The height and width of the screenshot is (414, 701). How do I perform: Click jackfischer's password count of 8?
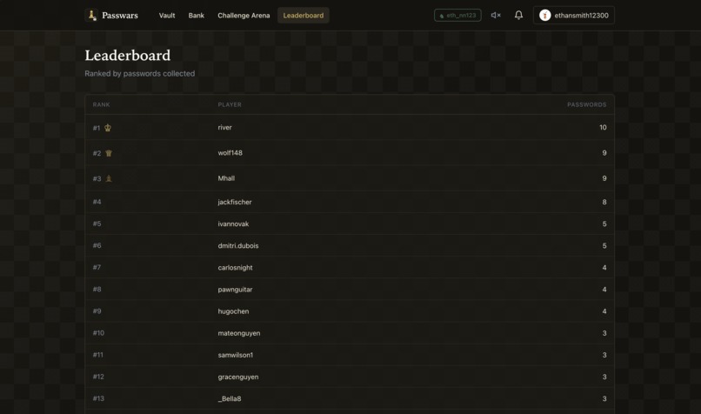pos(604,203)
